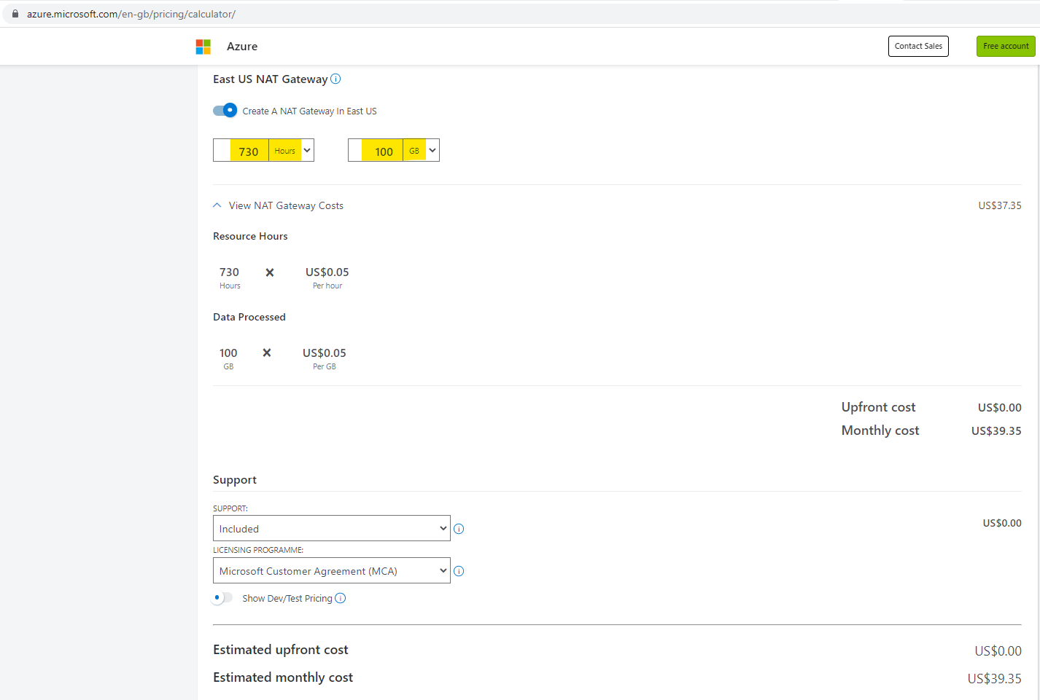The width and height of the screenshot is (1040, 700).
Task: Open the Hours unit dropdown
Action: 292,150
